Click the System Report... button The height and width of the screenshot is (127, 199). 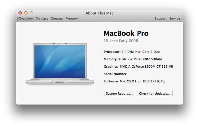coord(119,93)
